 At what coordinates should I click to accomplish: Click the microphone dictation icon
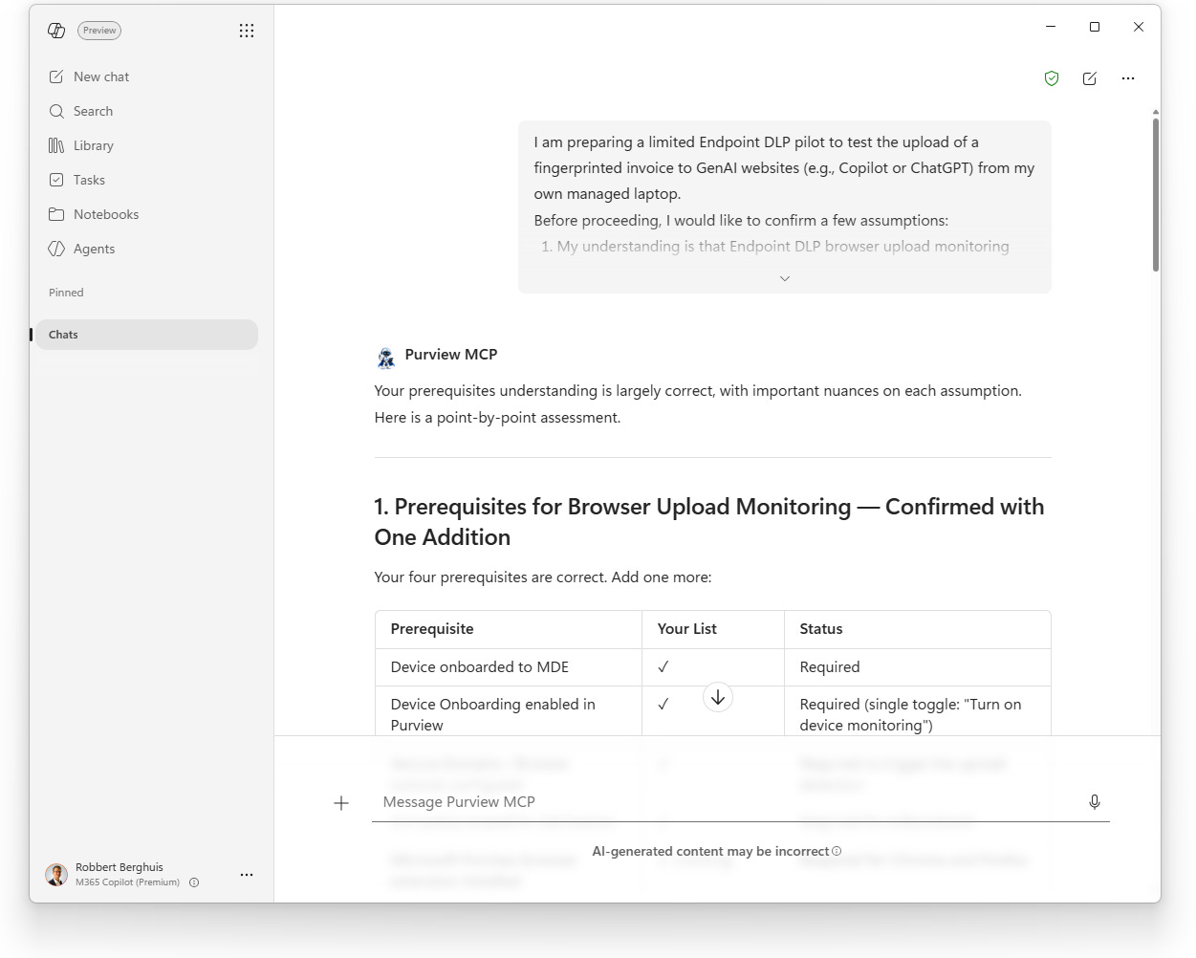[1095, 802]
